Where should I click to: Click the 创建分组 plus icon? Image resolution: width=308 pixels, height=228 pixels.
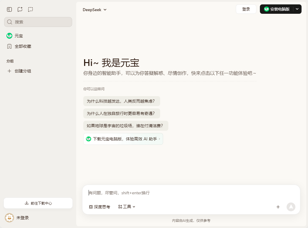point(9,71)
